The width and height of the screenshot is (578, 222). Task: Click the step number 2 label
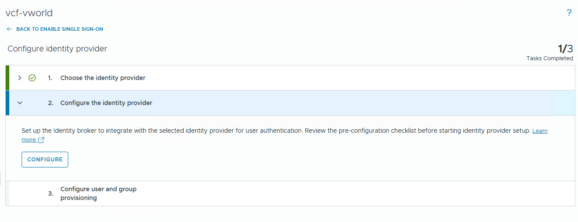(x=51, y=103)
